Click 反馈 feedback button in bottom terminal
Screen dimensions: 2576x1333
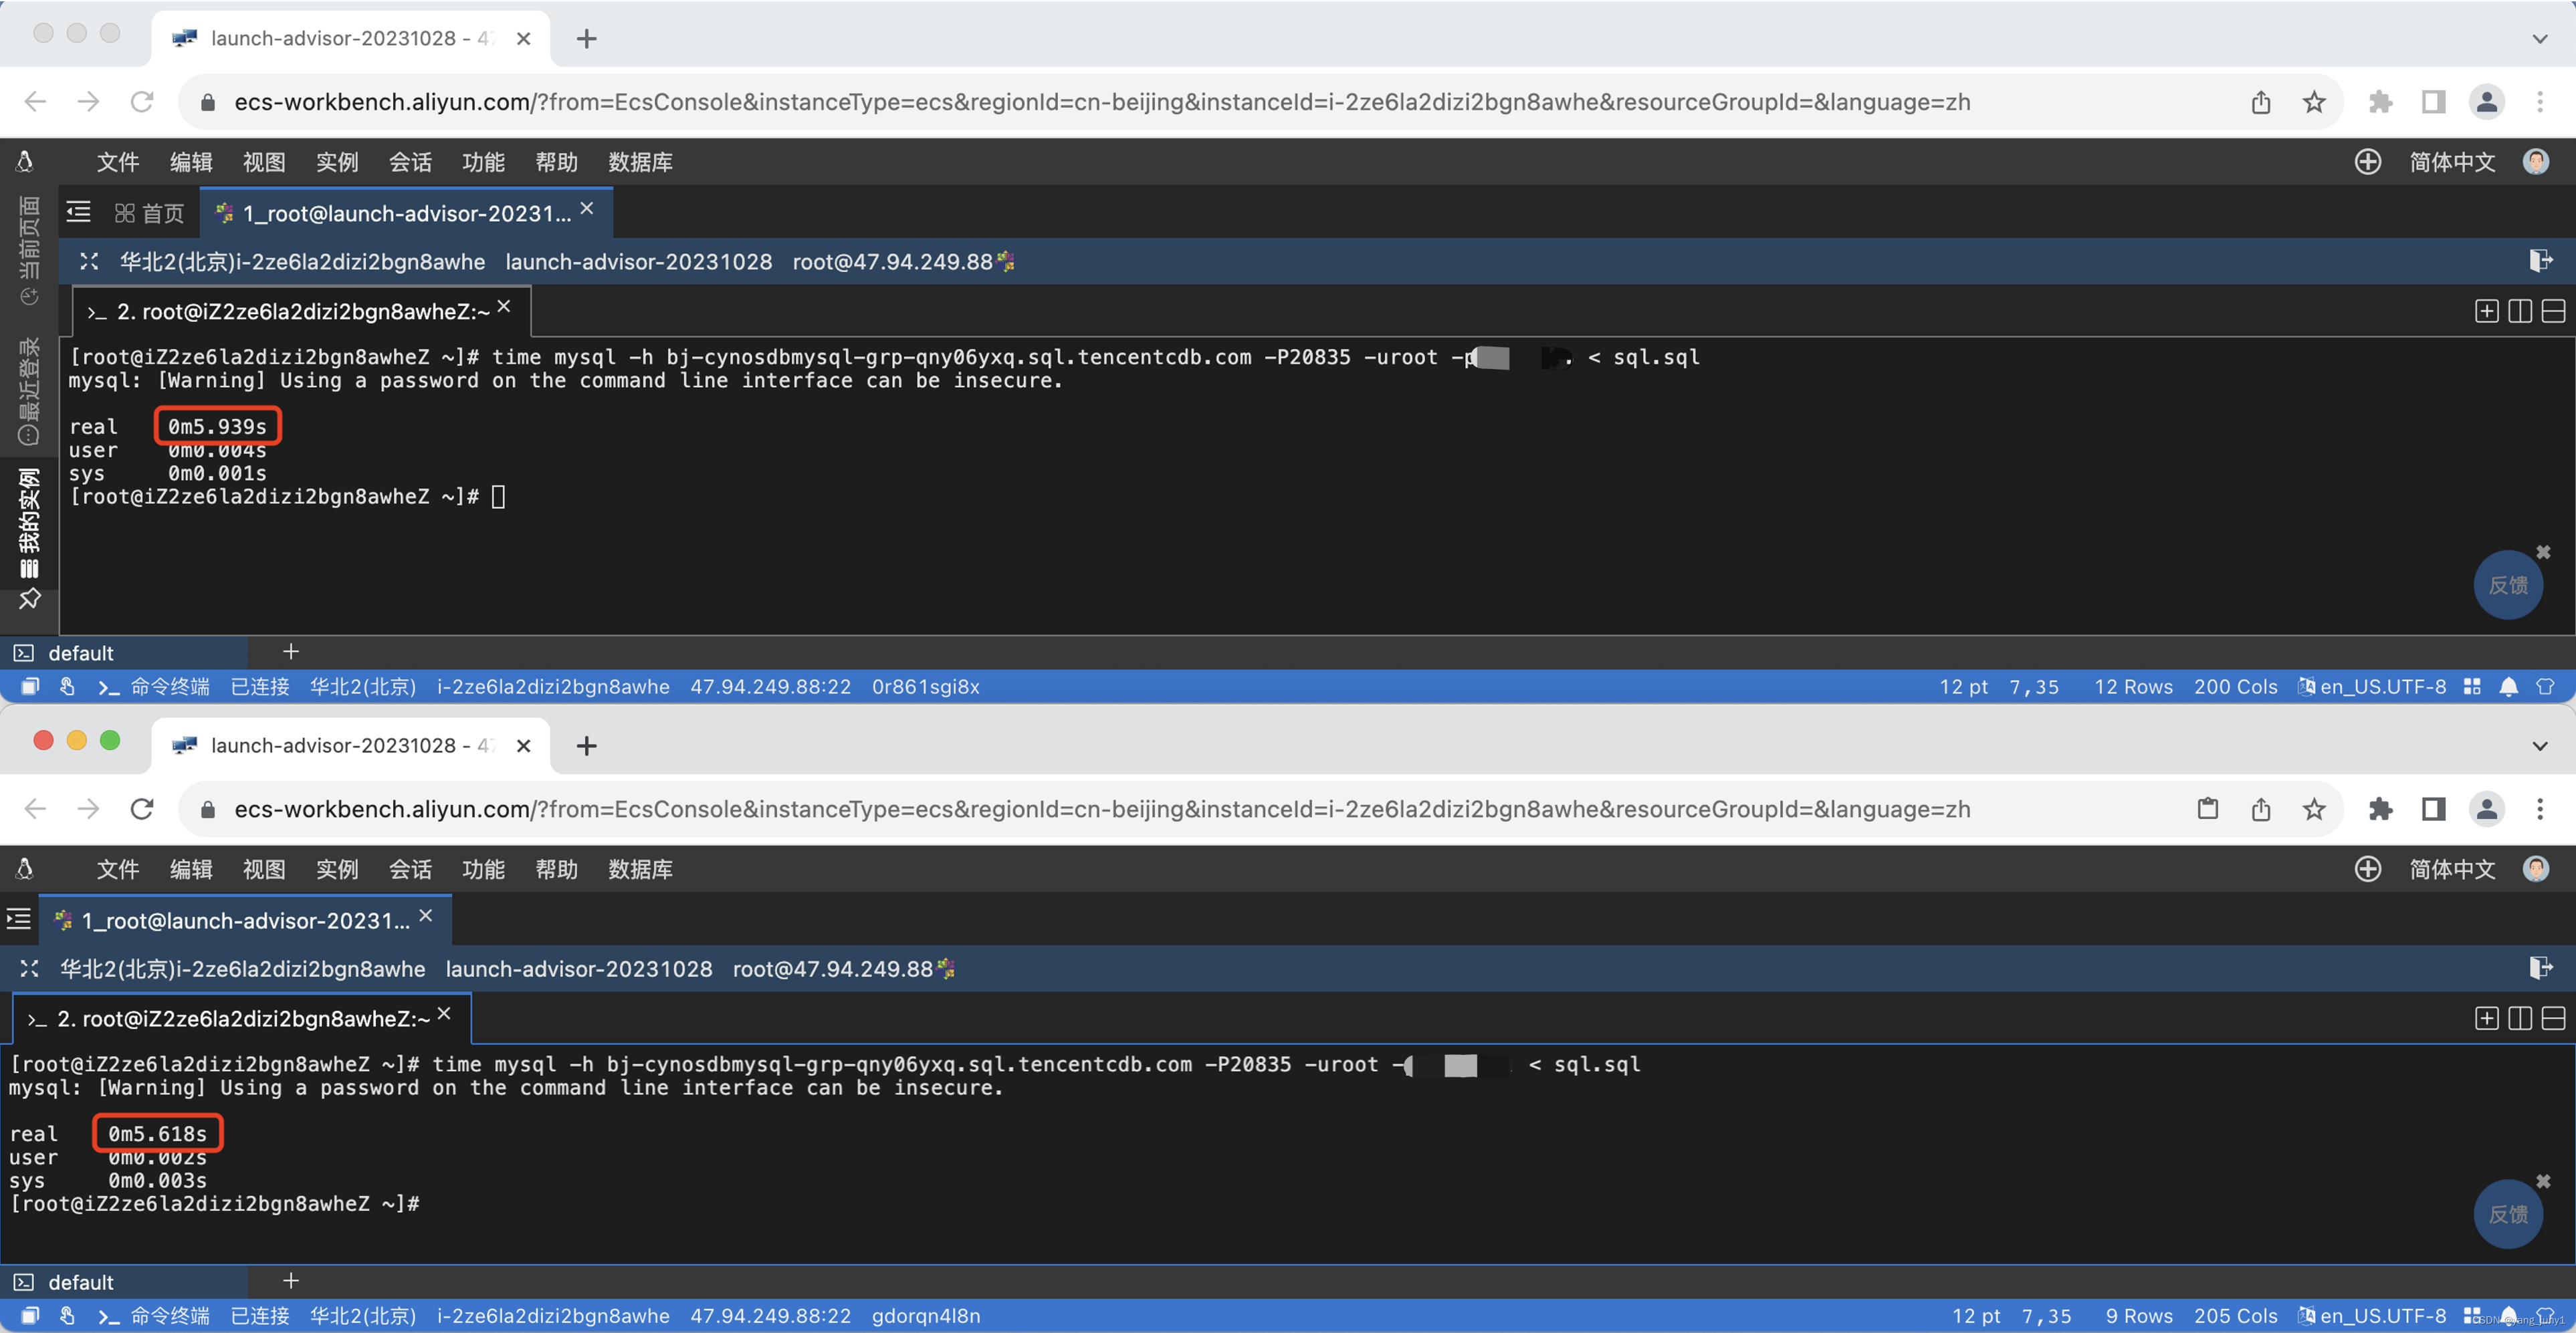pos(2508,1214)
